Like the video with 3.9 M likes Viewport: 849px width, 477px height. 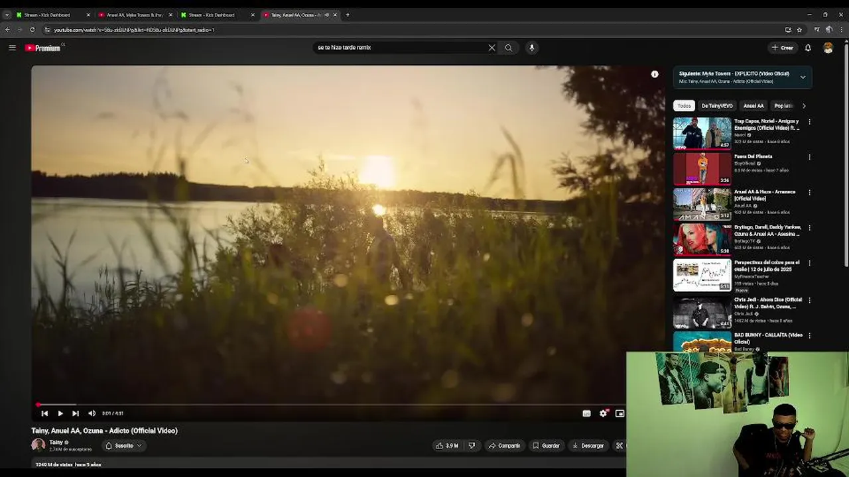[x=448, y=446]
